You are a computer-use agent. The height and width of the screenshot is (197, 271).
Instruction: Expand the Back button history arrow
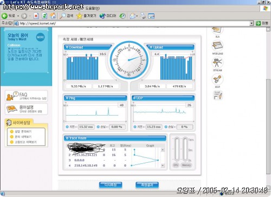[x=18, y=16]
